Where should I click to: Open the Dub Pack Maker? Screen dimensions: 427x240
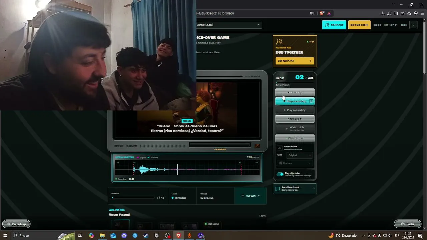point(359,25)
